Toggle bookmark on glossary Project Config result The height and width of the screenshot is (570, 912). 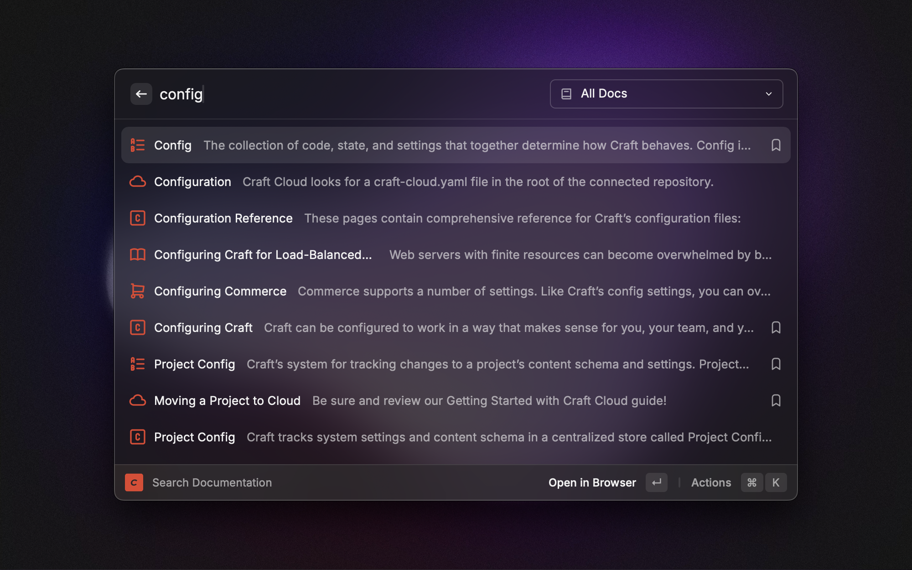(776, 364)
